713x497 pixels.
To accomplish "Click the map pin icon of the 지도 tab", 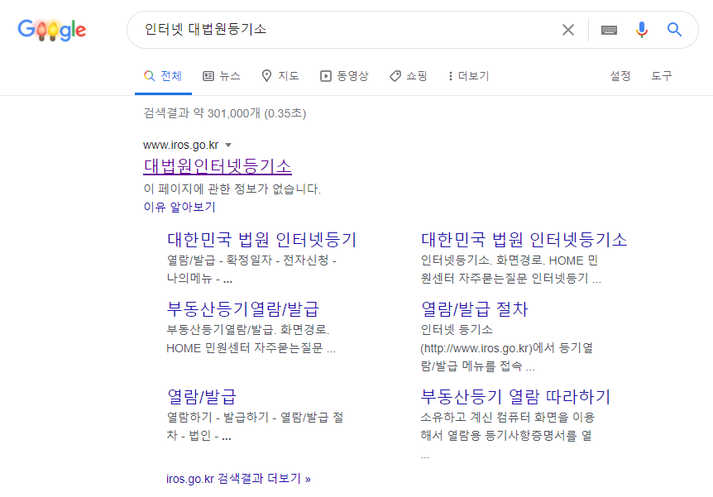I will (267, 75).
